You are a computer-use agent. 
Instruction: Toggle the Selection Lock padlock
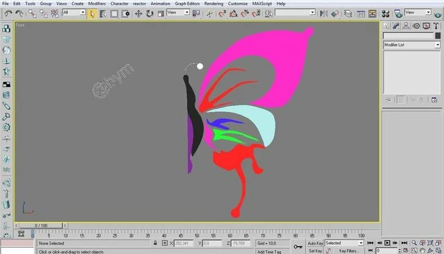[155, 243]
